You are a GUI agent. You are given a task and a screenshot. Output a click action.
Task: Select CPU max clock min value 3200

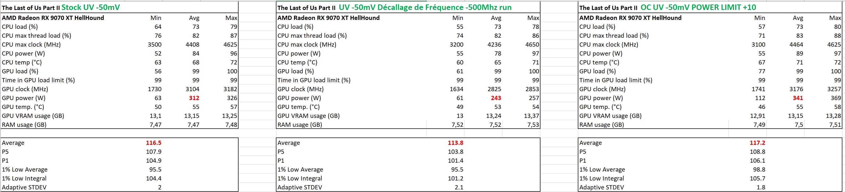[x=456, y=45]
